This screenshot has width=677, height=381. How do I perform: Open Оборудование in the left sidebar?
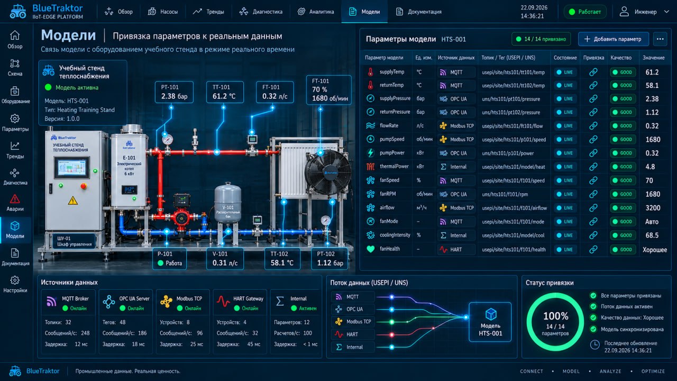point(15,95)
